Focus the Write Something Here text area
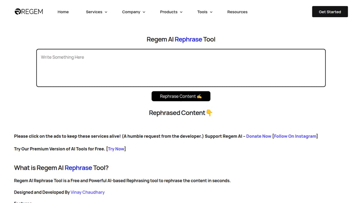This screenshot has height=203, width=362. [181, 68]
